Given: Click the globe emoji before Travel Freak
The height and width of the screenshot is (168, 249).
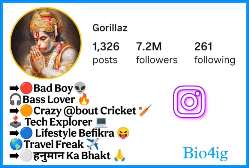Looking at the screenshot, I should (16, 144).
